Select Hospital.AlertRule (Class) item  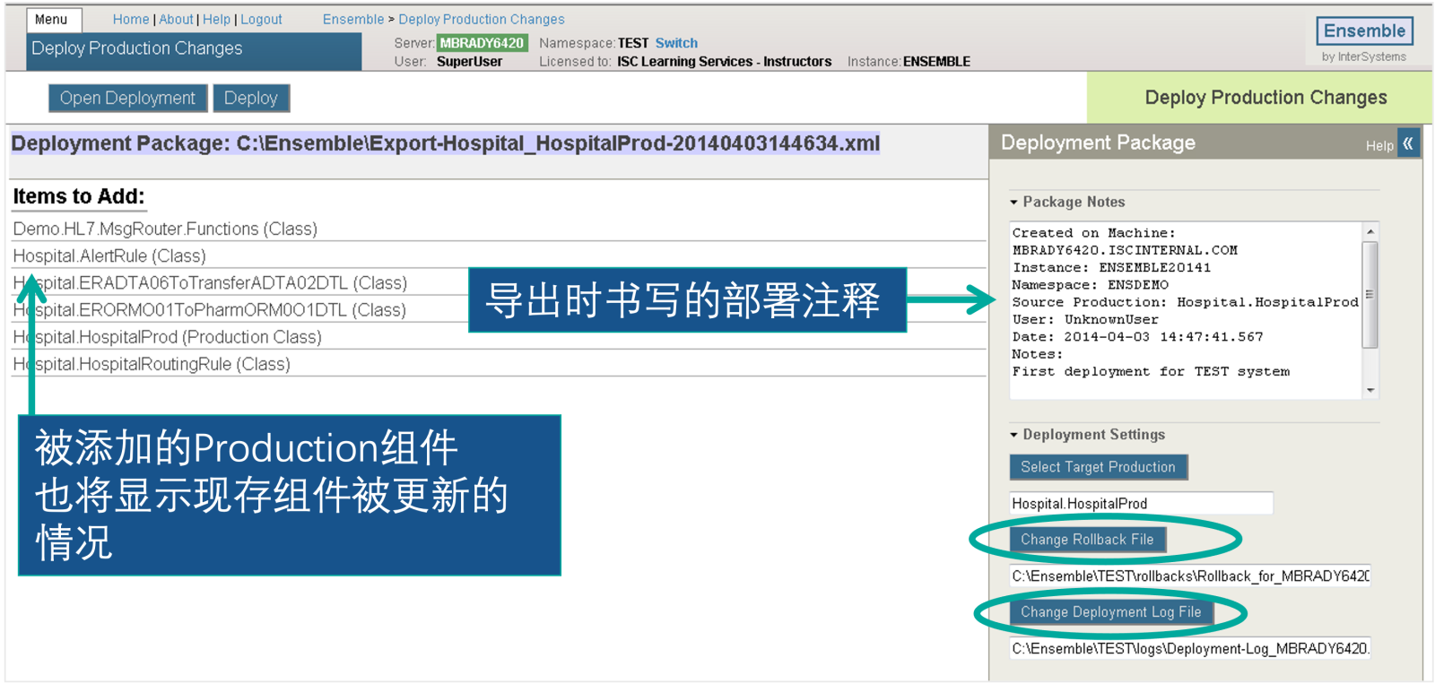point(109,255)
